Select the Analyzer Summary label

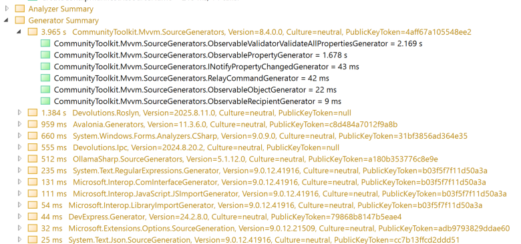pos(61,9)
